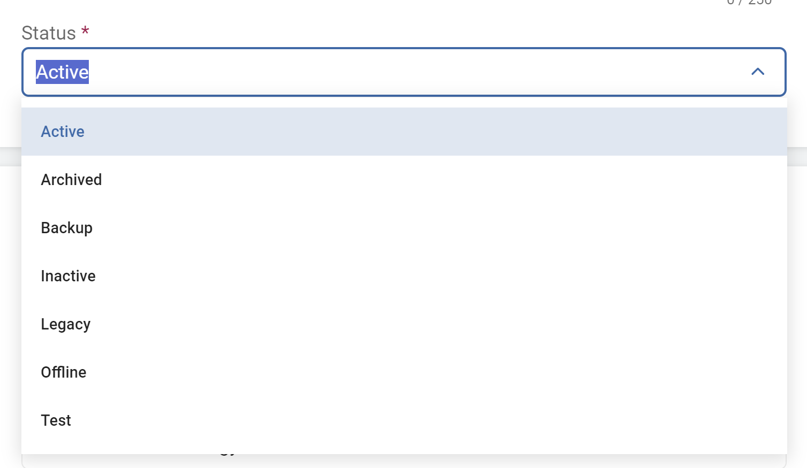Mark the item as Archived

(x=71, y=180)
